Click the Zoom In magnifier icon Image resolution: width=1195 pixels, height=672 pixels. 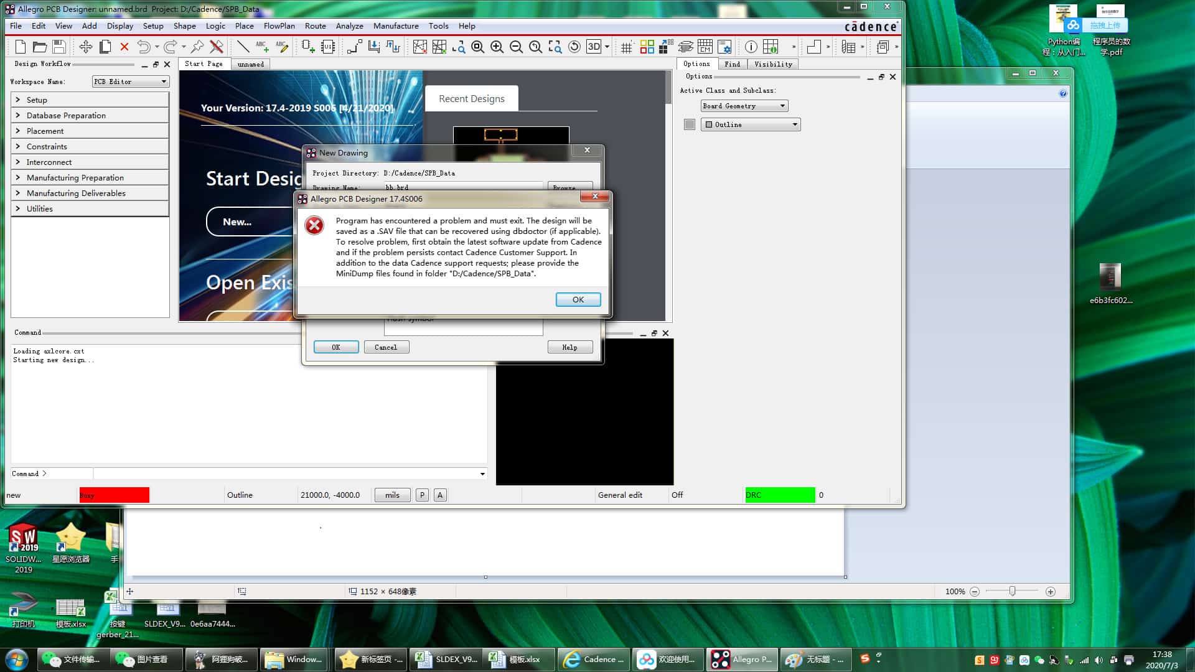tap(497, 47)
